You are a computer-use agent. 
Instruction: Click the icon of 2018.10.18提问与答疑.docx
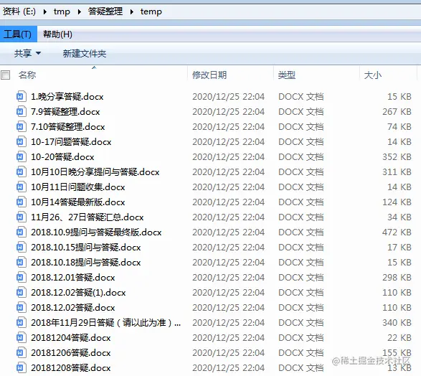pyautogui.click(x=22, y=262)
